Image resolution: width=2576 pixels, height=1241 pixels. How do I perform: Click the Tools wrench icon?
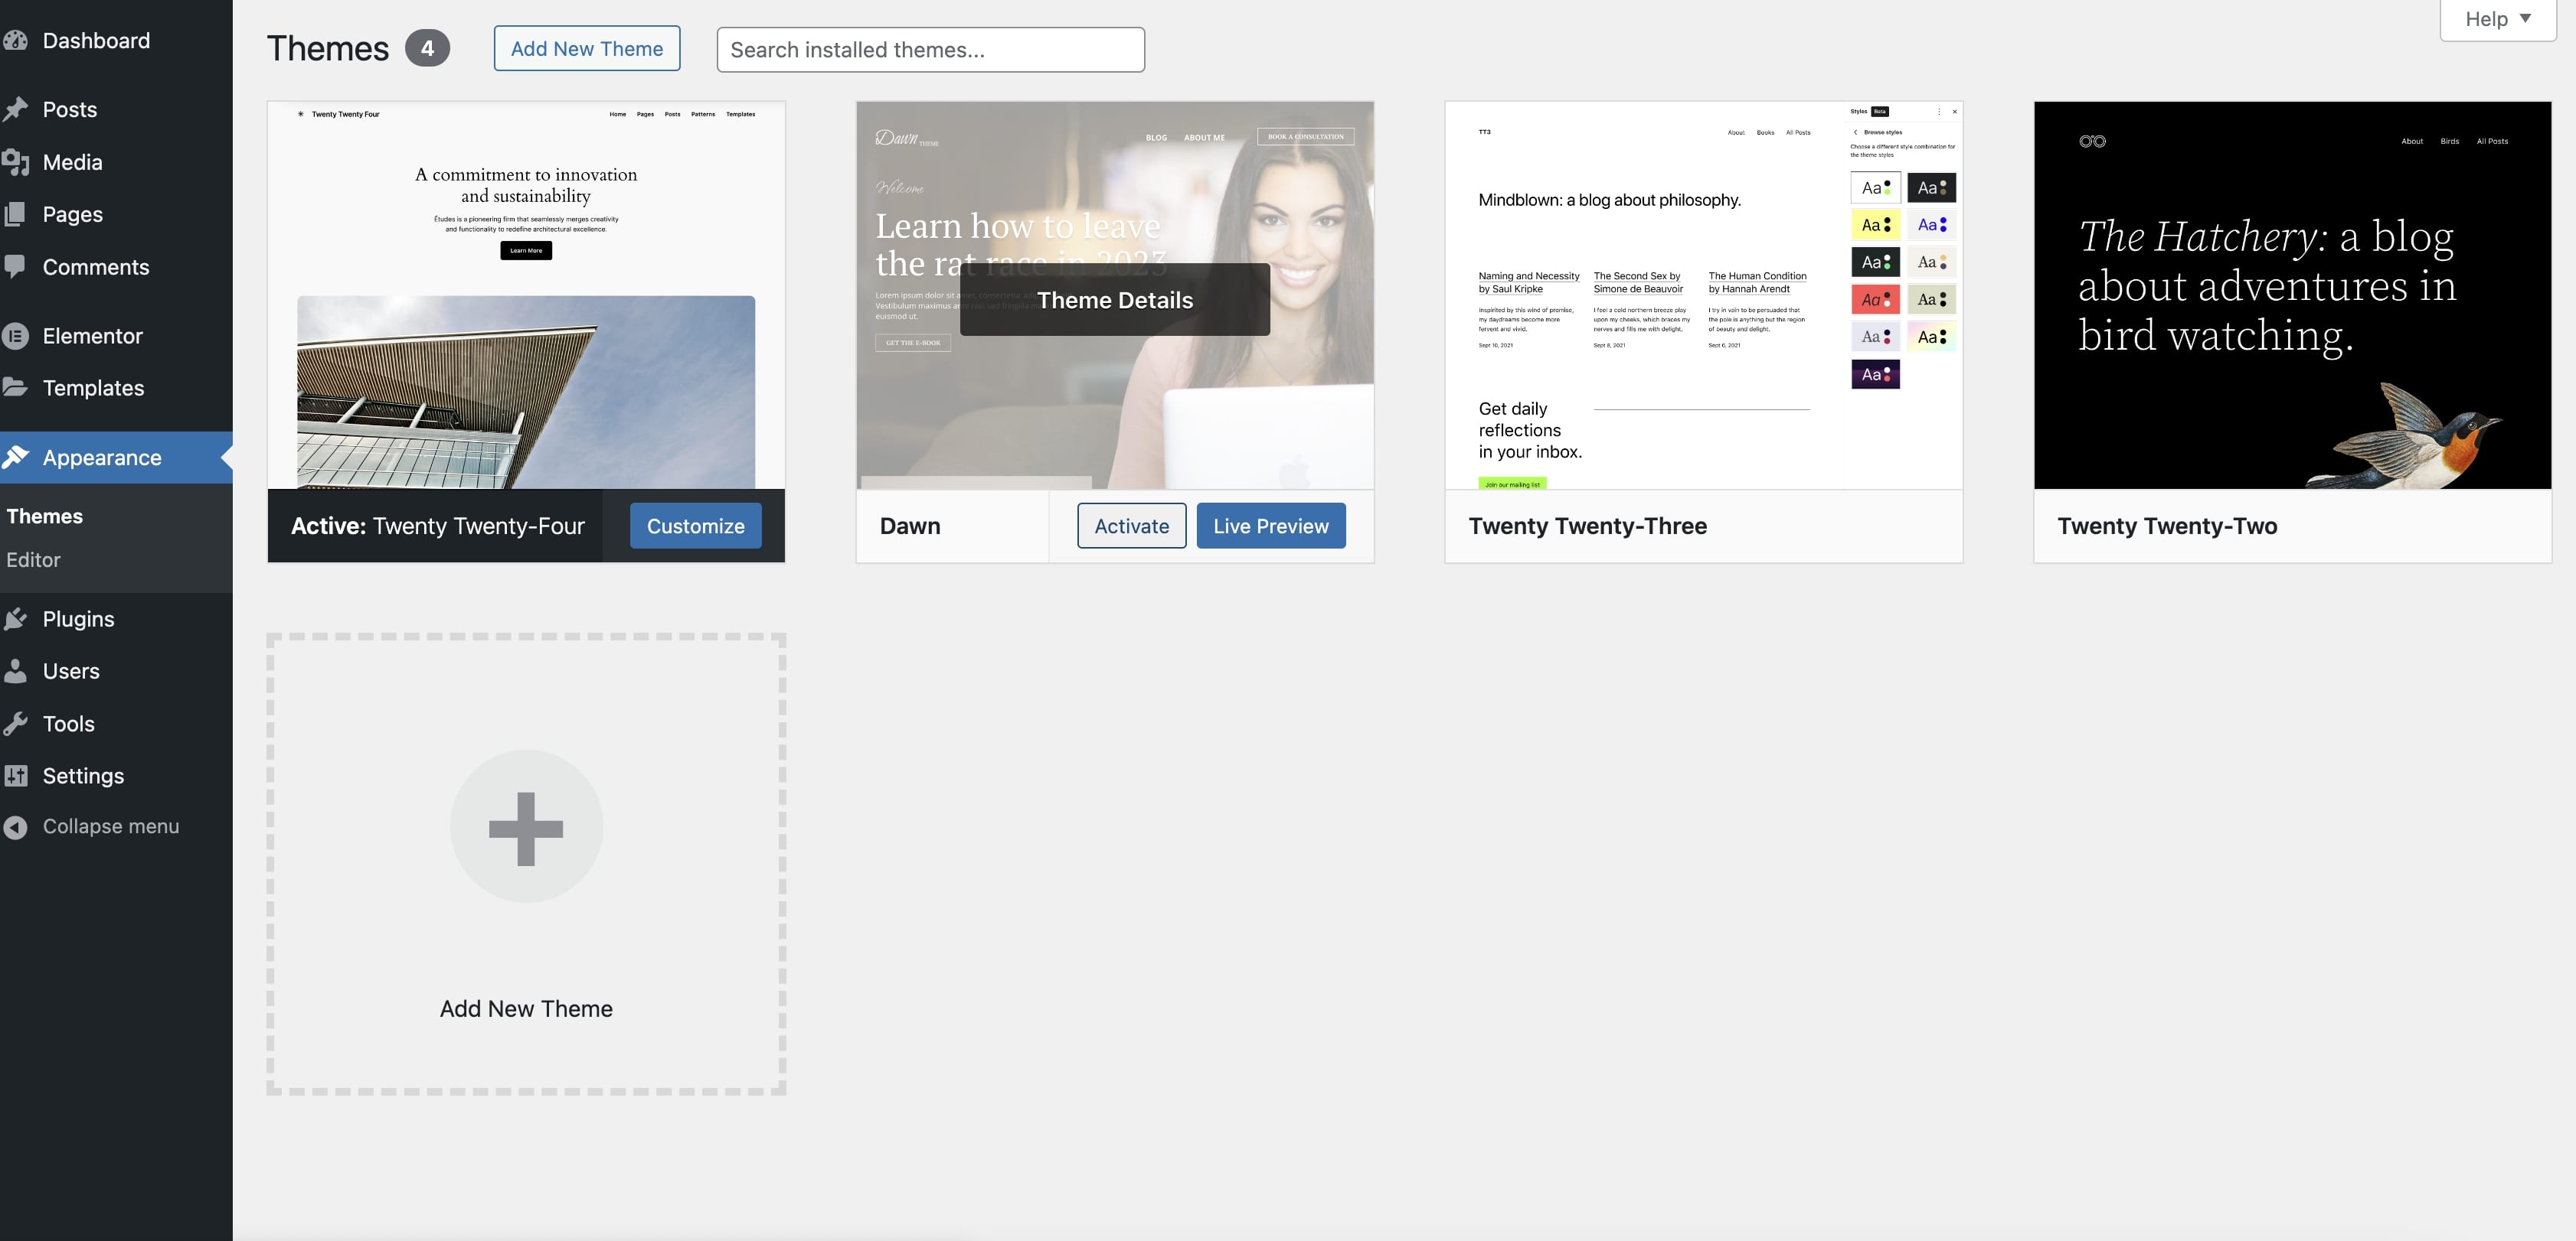click(x=15, y=725)
